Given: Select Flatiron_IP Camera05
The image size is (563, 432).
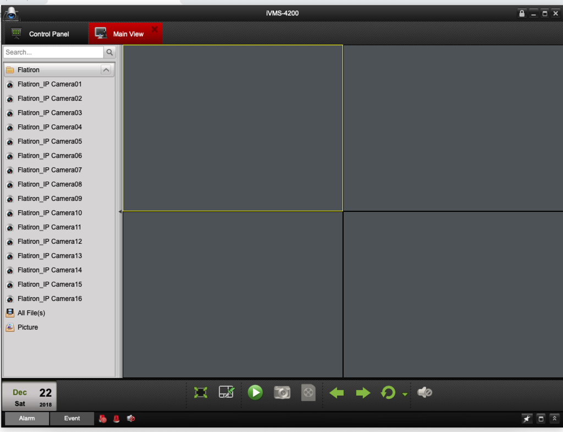Looking at the screenshot, I should 59,141.
